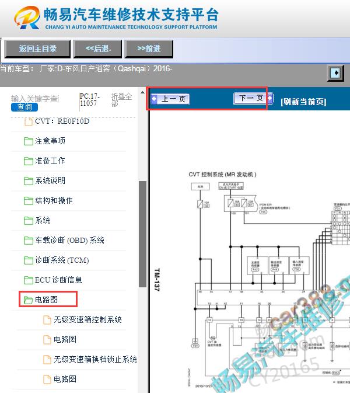This screenshot has width=350, height=393.
Task: Click the left arrow icon on 上一页
Action: click(x=155, y=99)
